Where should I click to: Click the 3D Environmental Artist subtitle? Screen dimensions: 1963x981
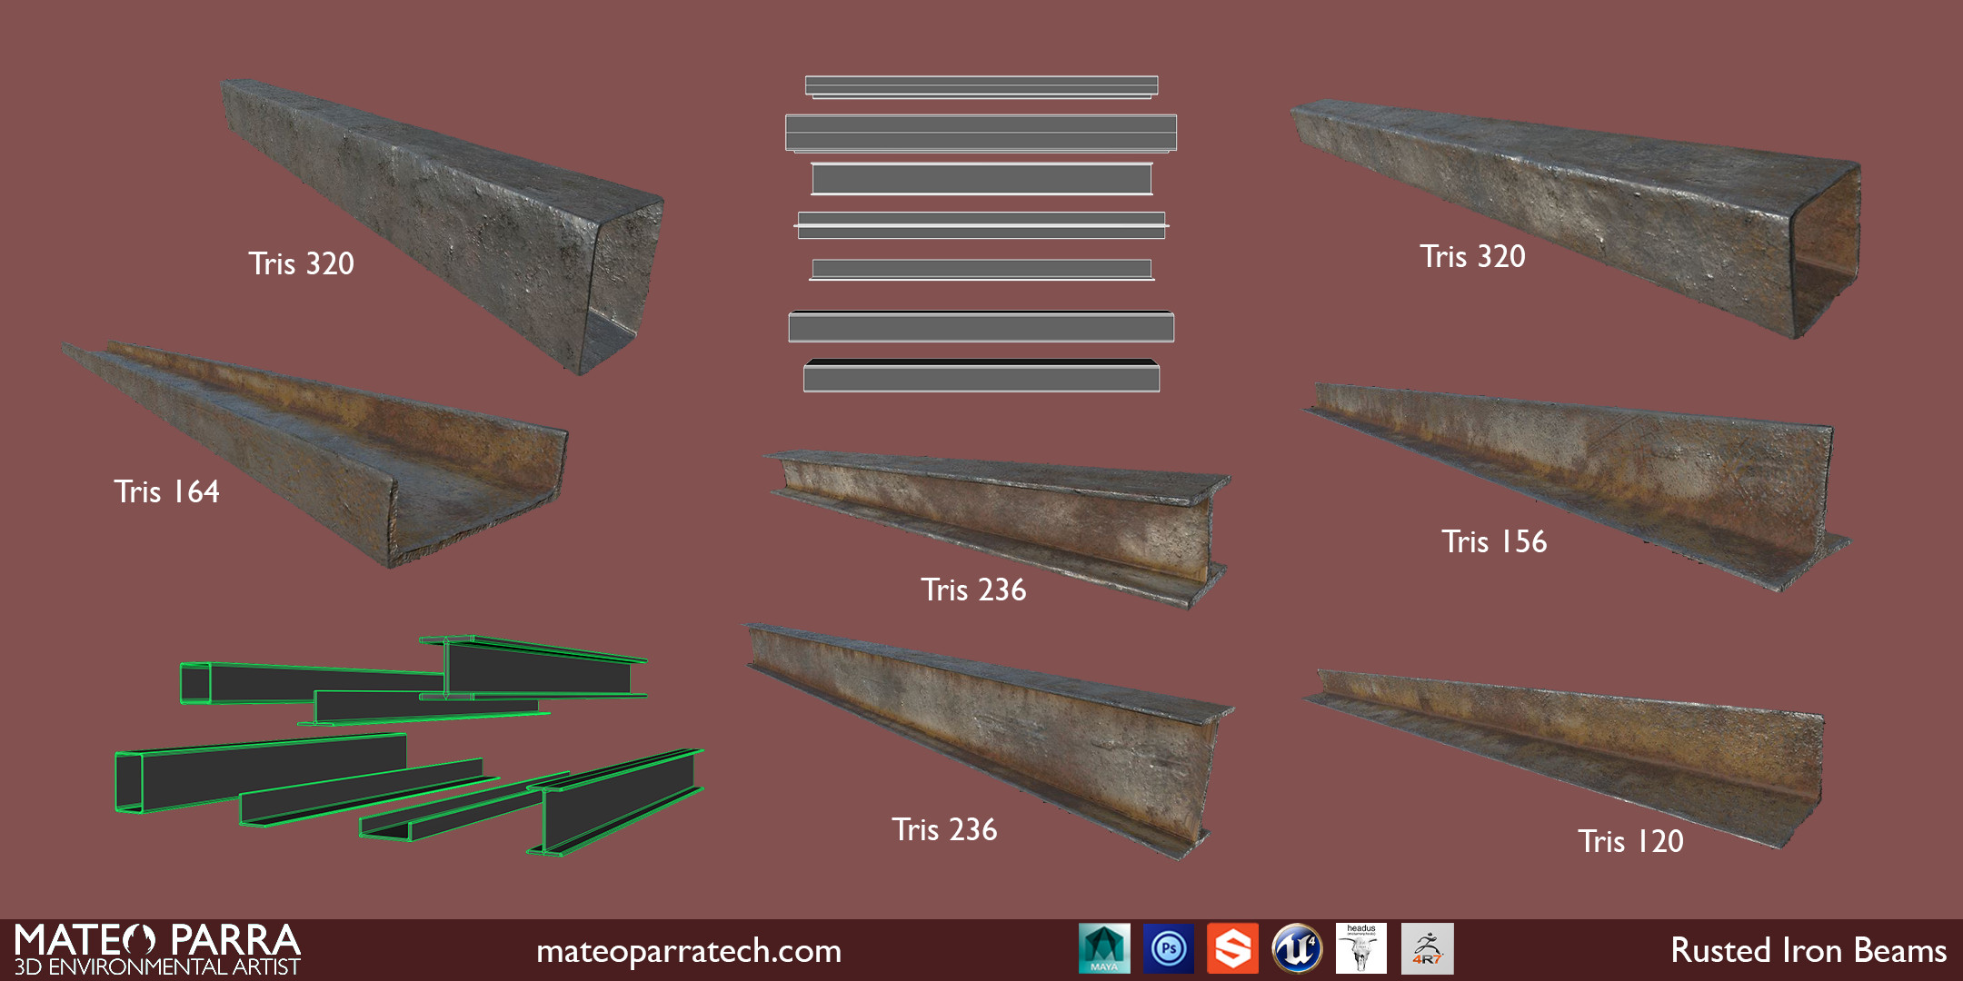(157, 967)
